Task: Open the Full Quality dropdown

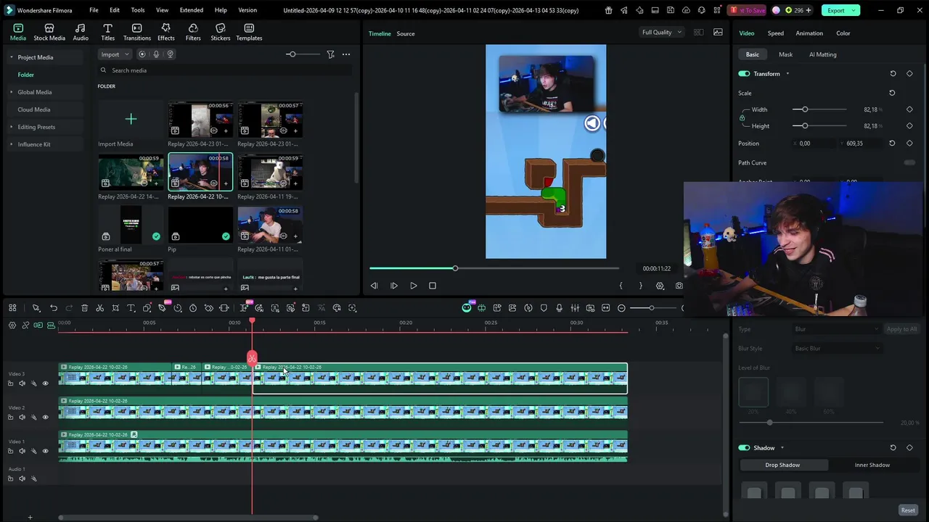Action: 662,33
